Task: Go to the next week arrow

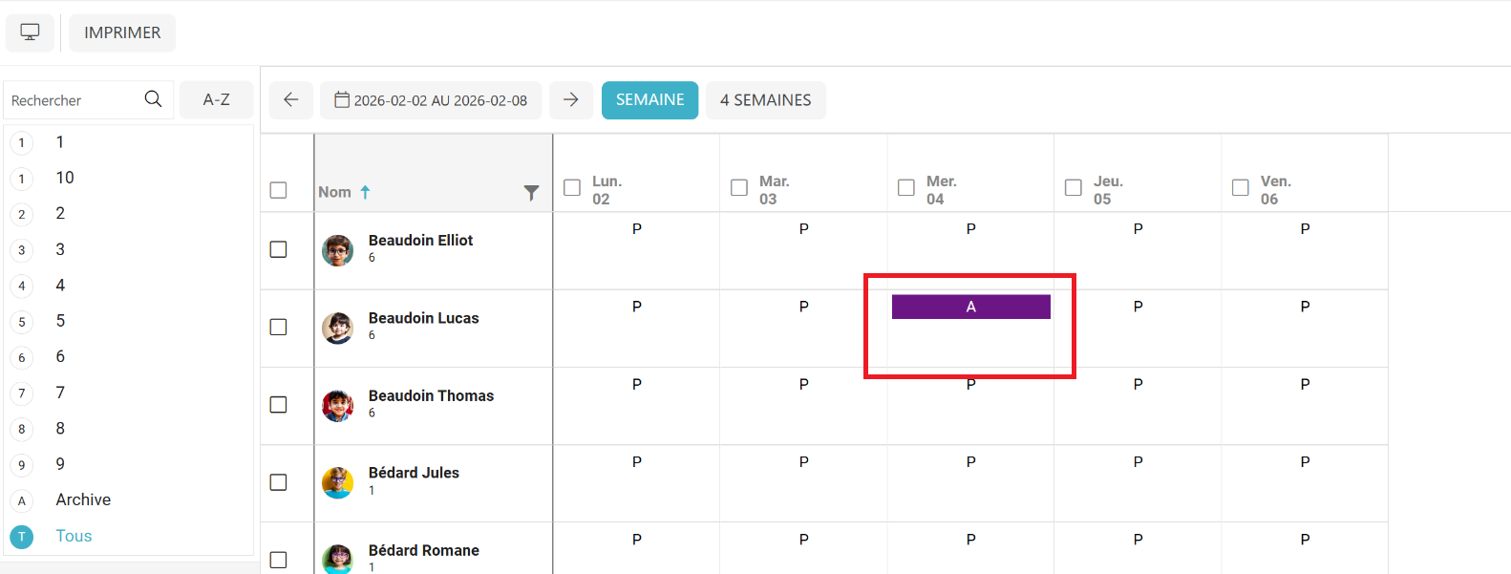Action: click(x=571, y=99)
